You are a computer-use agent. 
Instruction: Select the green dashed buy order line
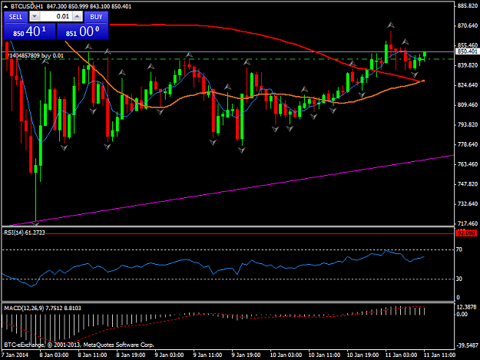pyautogui.click(x=228, y=59)
